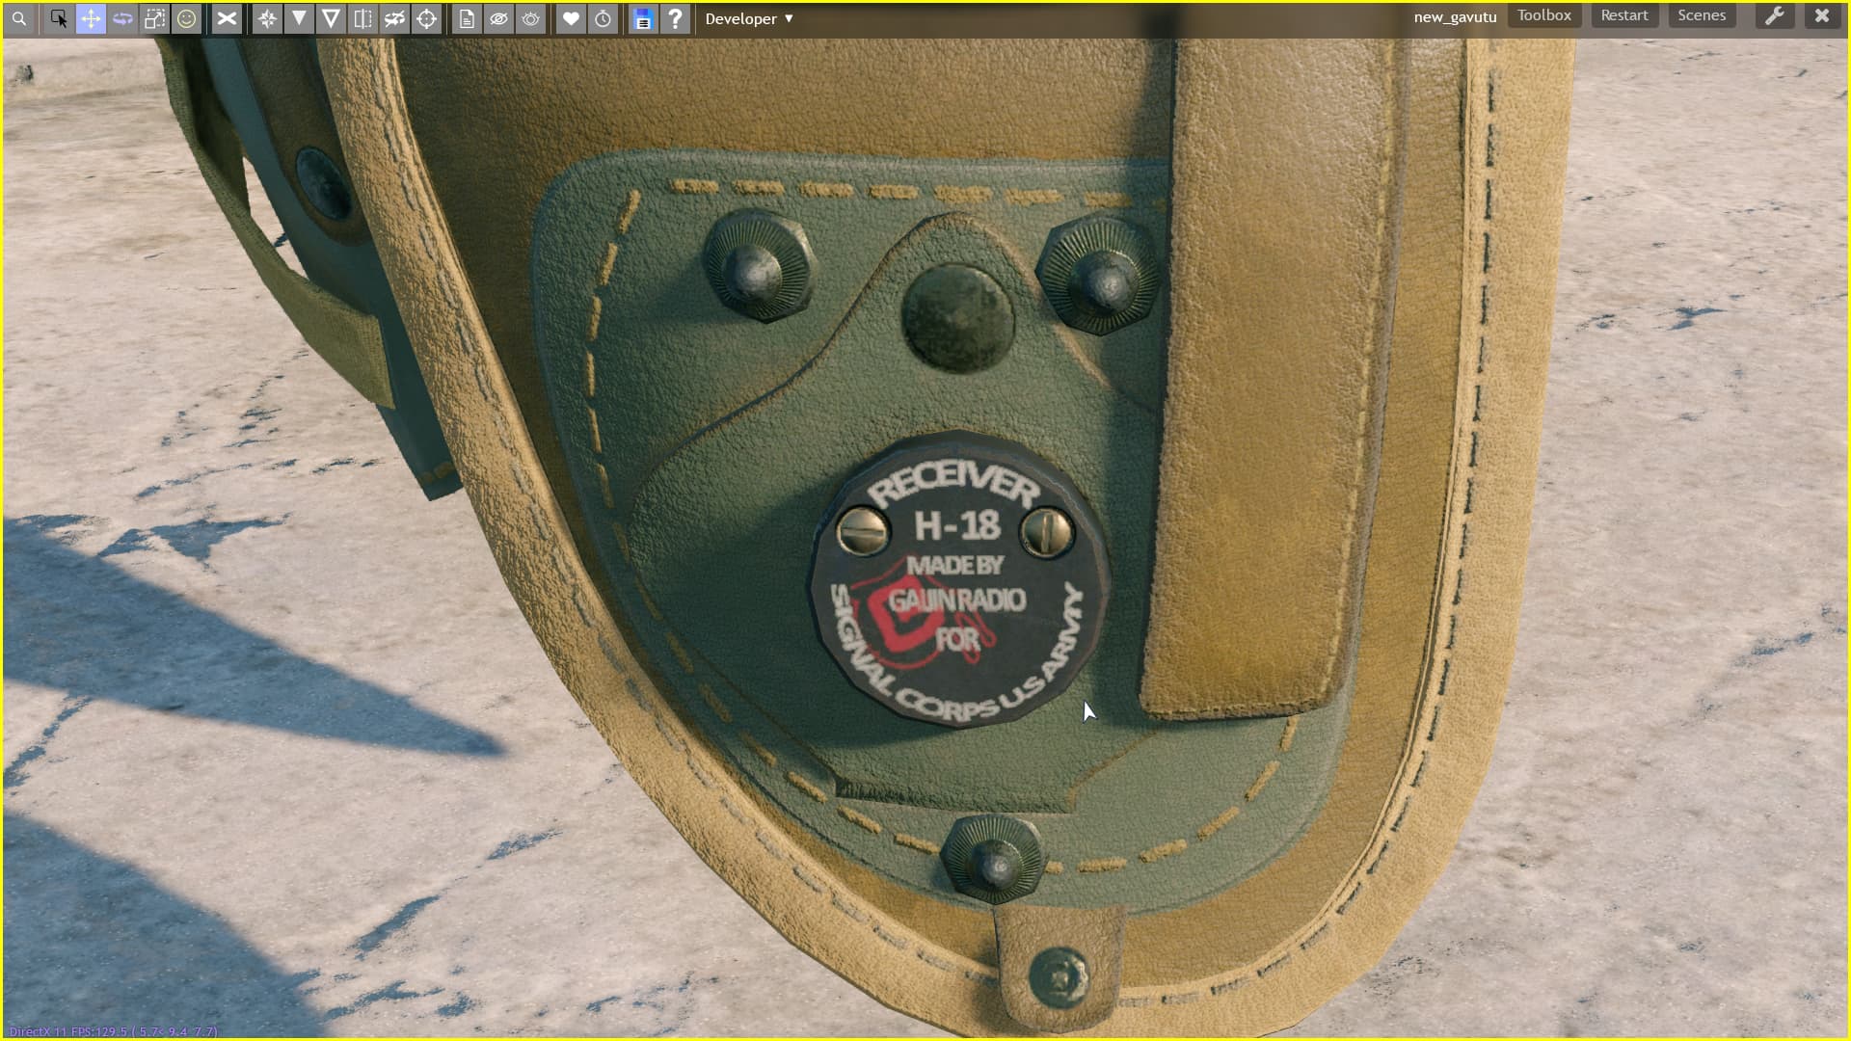Open the Developer dropdown menu
The width and height of the screenshot is (1851, 1041).
coord(749,18)
